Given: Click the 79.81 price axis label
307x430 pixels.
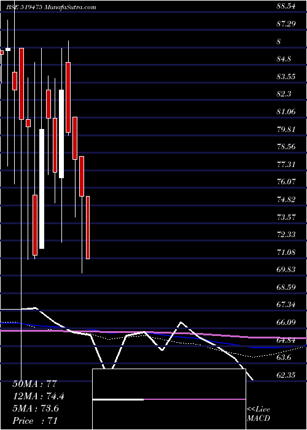Looking at the screenshot, I should pos(286,129).
